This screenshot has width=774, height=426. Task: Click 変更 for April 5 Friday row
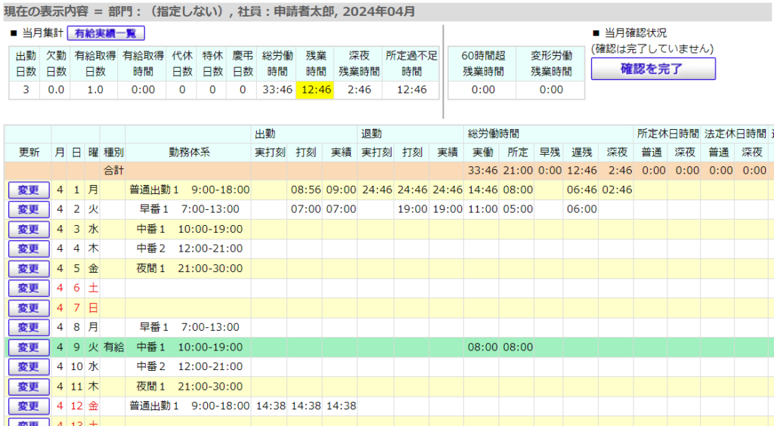coord(28,269)
